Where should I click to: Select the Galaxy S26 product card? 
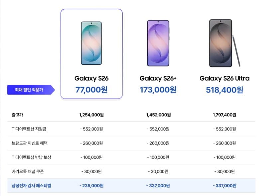(91, 54)
